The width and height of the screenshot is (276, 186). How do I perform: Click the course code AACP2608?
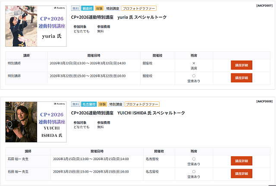[264, 101]
